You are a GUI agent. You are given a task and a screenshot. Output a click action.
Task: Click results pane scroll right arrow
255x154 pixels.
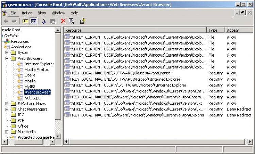click(250, 142)
